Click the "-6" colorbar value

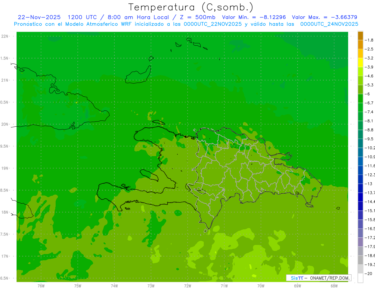point(367,94)
